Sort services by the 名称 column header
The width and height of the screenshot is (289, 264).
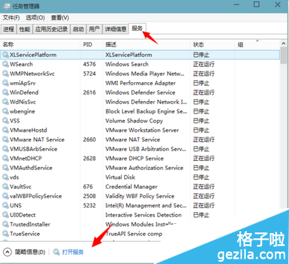(x=41, y=45)
